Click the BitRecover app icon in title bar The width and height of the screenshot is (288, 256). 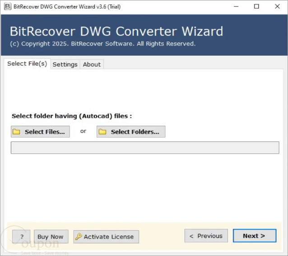pyautogui.click(x=8, y=7)
